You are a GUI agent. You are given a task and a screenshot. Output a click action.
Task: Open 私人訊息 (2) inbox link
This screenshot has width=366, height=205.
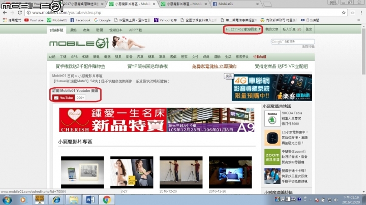click(x=292, y=29)
